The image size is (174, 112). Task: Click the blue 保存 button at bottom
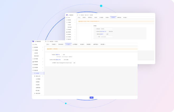pyautogui.click(x=91, y=97)
